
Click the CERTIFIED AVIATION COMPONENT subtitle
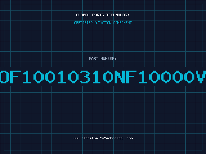pos(103,23)
